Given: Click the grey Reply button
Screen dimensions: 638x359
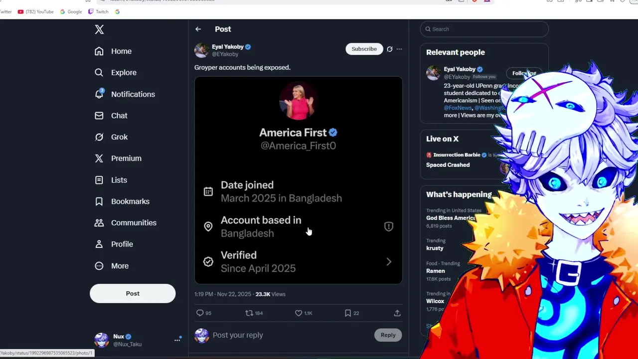Looking at the screenshot, I should point(388,335).
